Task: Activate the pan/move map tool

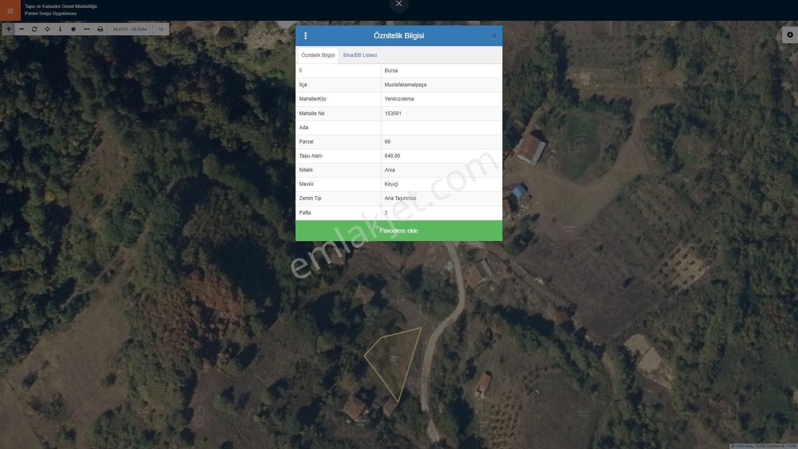Action: 47,29
